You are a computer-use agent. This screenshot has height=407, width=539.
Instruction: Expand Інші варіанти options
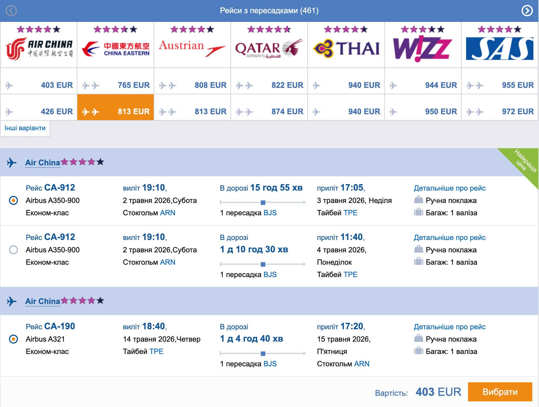(x=25, y=128)
